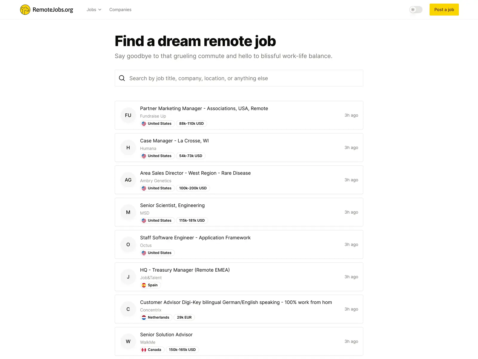Click the Ambry Genetics company name

coord(156,181)
